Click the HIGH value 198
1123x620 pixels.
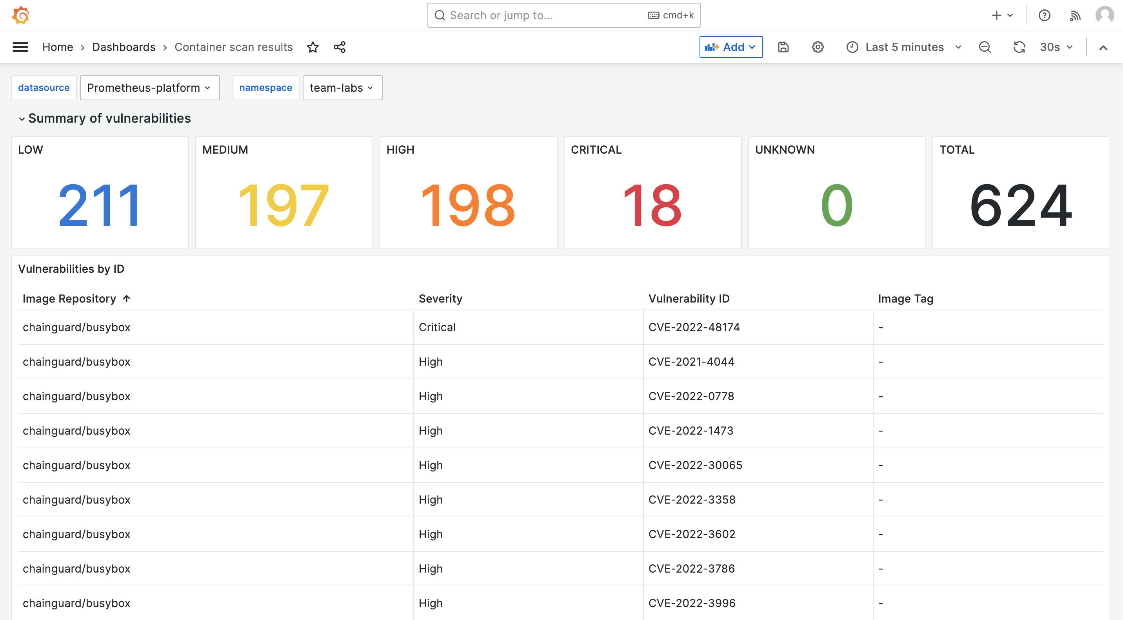pyautogui.click(x=468, y=205)
